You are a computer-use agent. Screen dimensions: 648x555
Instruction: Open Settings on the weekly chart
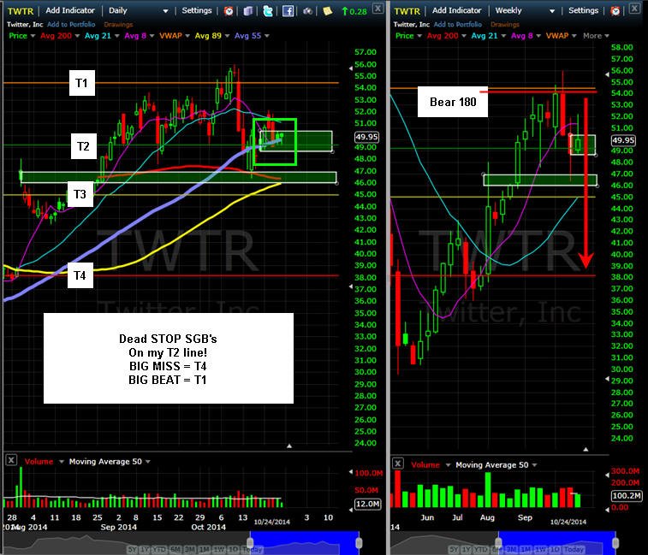[583, 11]
